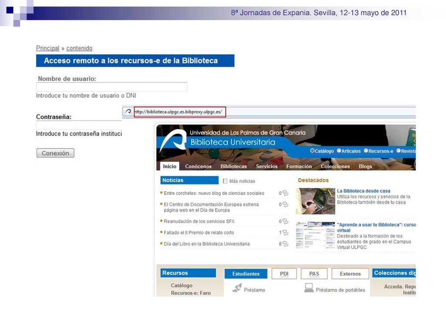Open news Reanudación de los servicios SFX
The width and height of the screenshot is (446, 335).
(199, 221)
